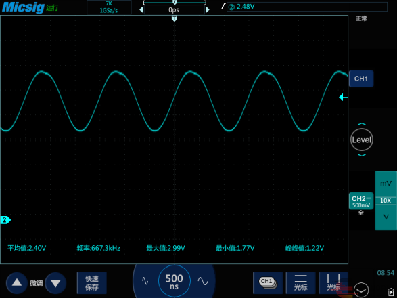
Task: Tap the fine-tune up arrow button
Action: coord(17,282)
